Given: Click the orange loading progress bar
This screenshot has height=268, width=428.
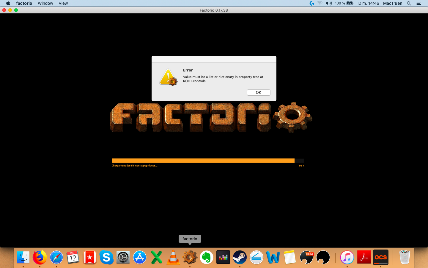Looking at the screenshot, I should pyautogui.click(x=203, y=161).
